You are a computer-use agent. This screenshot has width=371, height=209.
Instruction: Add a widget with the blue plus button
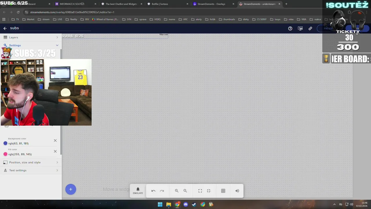click(70, 189)
